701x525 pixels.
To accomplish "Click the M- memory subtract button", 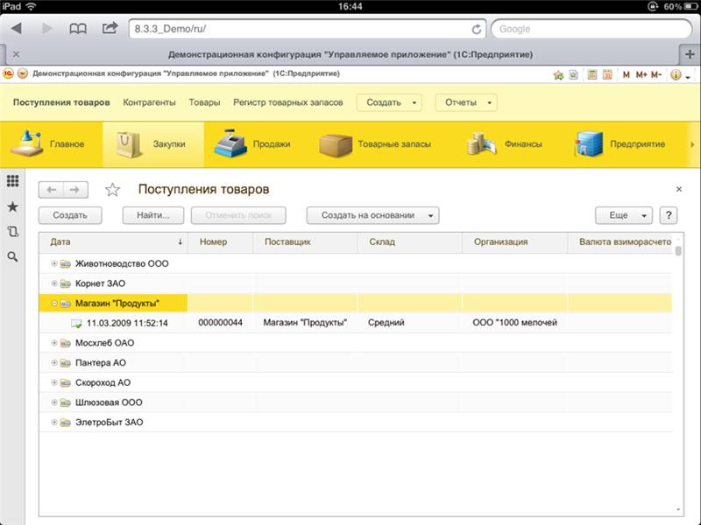I will coord(656,74).
